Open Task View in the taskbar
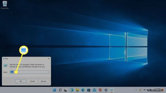This screenshot has height=93, width=166. 66,90
